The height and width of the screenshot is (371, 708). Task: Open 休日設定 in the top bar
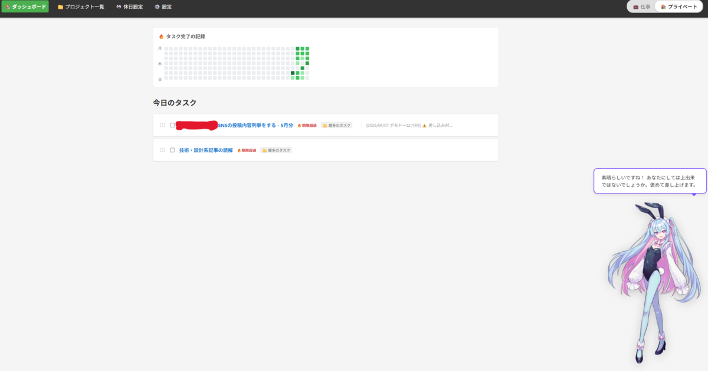[x=129, y=7]
